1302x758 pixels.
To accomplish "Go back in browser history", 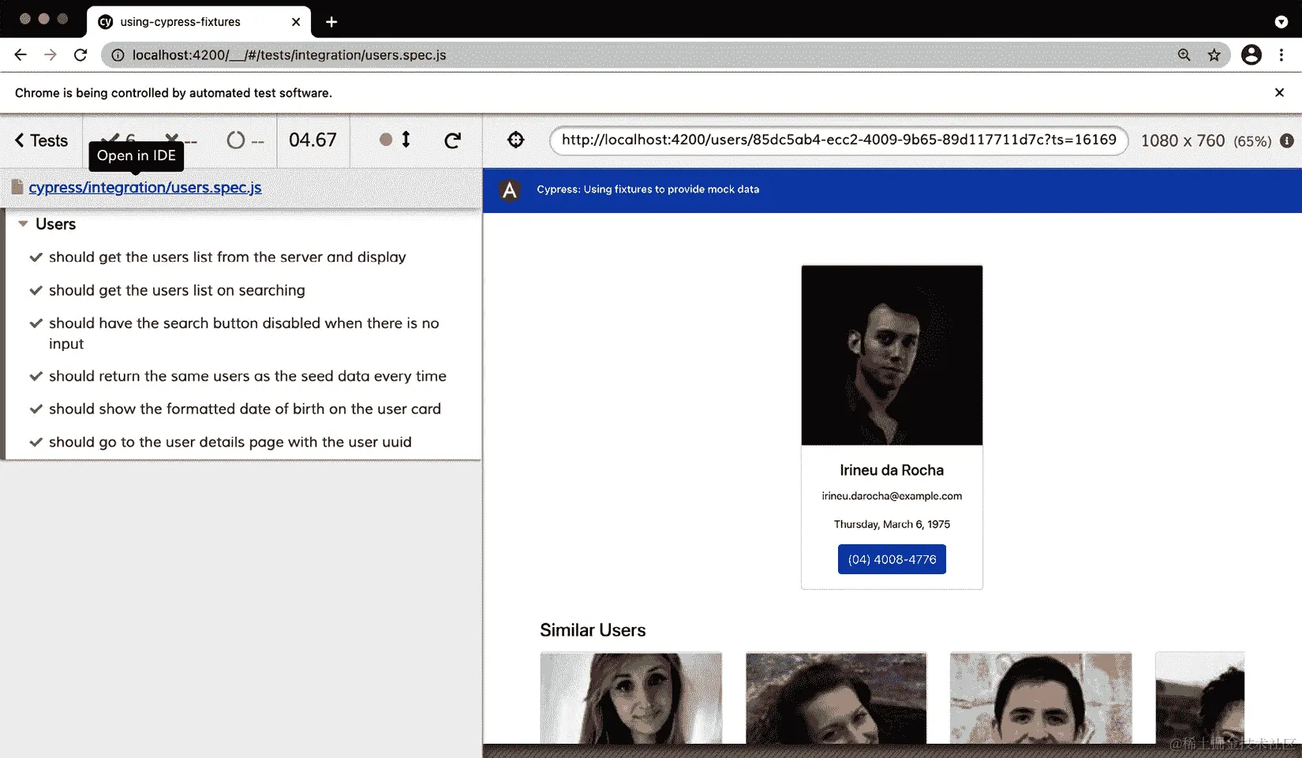I will click(21, 54).
